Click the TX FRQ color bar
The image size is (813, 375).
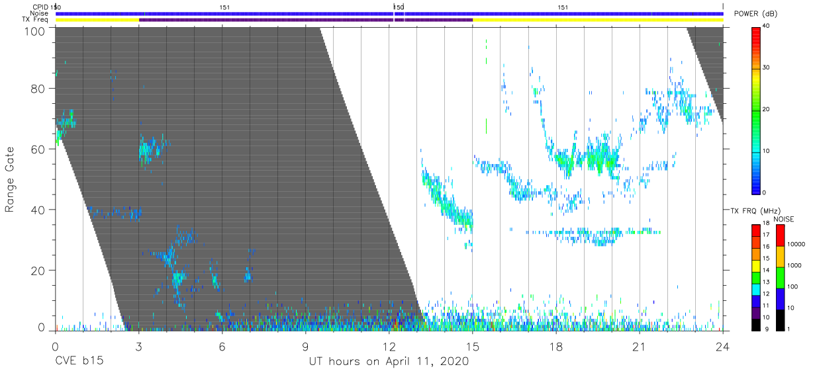click(755, 276)
